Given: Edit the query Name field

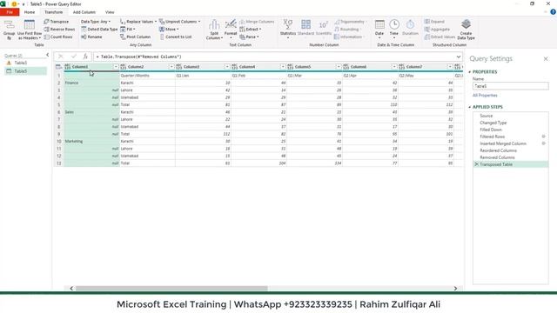Looking at the screenshot, I should [511, 86].
